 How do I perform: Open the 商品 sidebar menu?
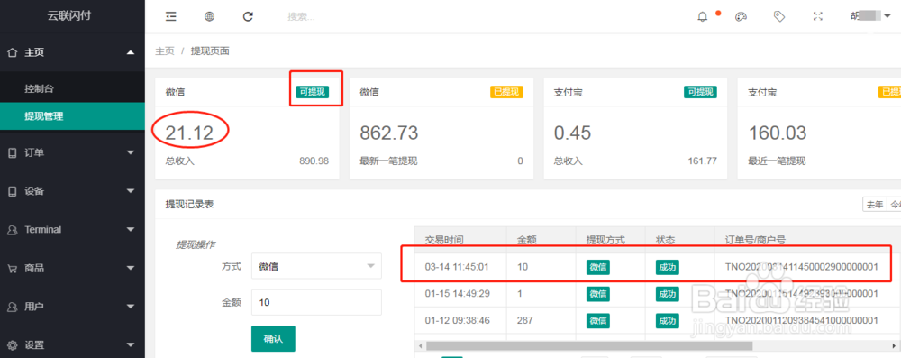point(72,268)
